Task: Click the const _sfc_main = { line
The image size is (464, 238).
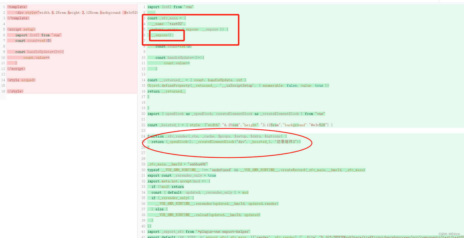Action: 167,18
